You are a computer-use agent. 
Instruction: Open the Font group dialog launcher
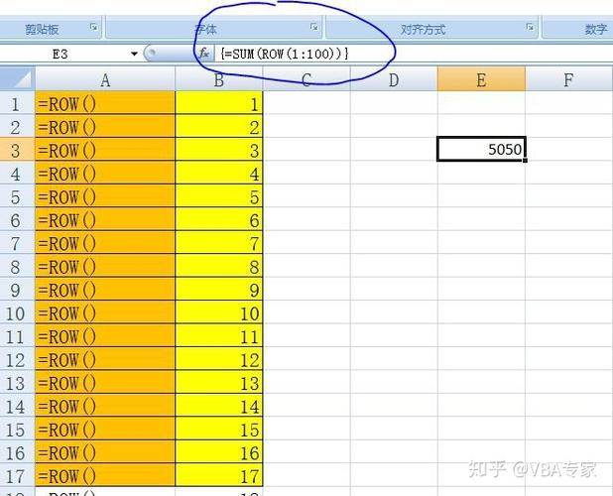click(313, 27)
